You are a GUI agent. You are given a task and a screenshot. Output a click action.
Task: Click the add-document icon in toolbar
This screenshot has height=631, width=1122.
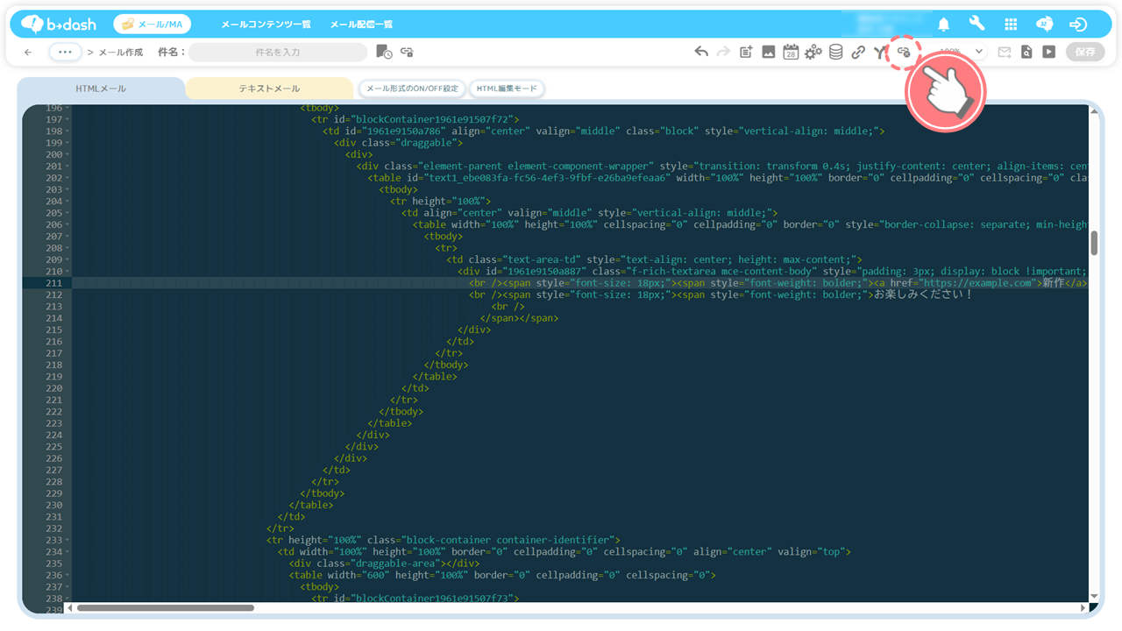click(746, 52)
